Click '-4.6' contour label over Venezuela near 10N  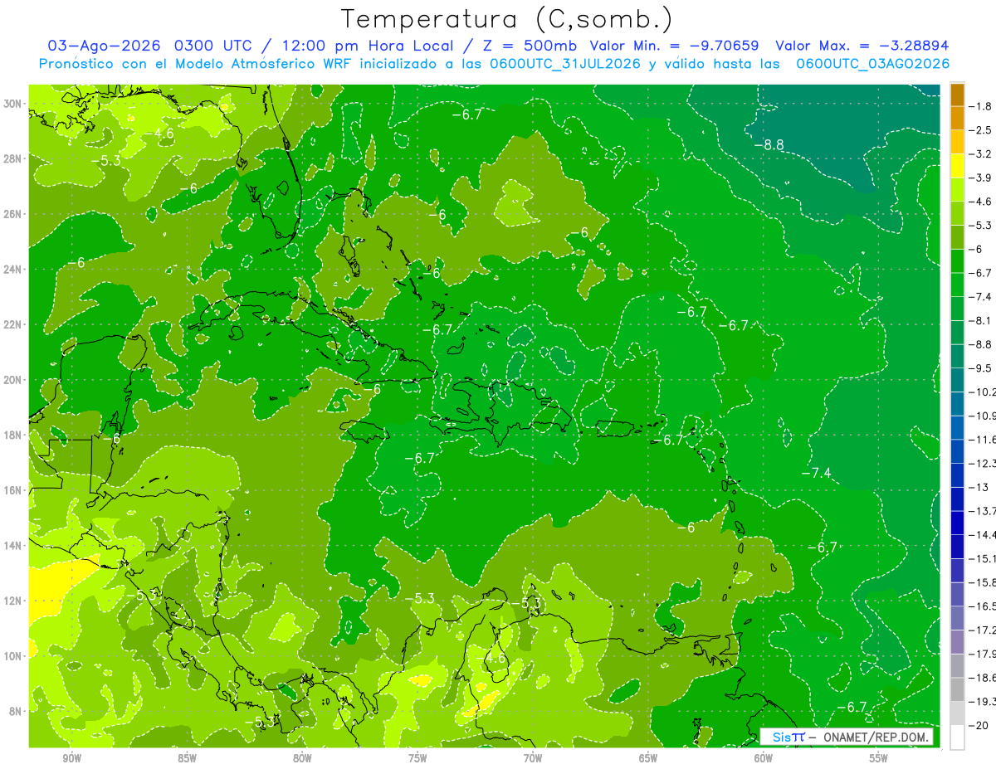(x=493, y=658)
